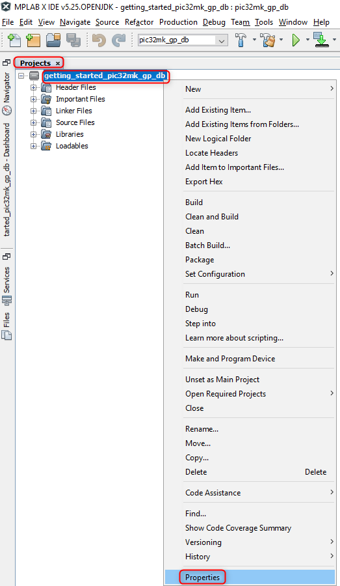Open the New submenu

point(250,89)
